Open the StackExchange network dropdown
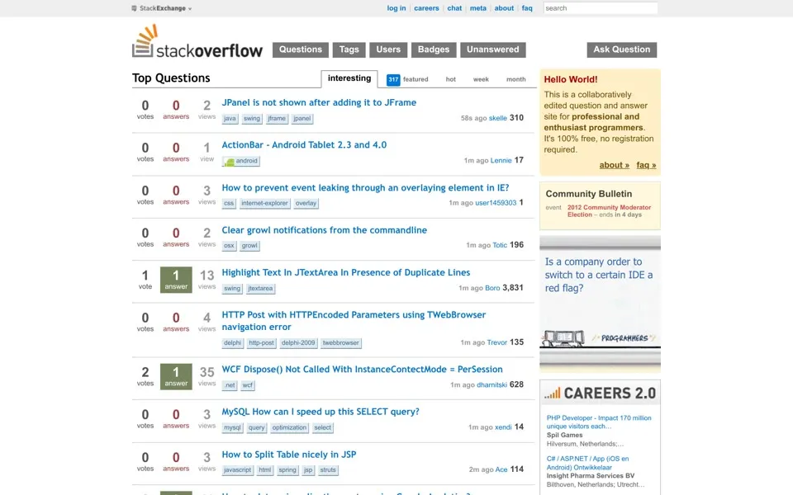793x495 pixels. point(162,8)
